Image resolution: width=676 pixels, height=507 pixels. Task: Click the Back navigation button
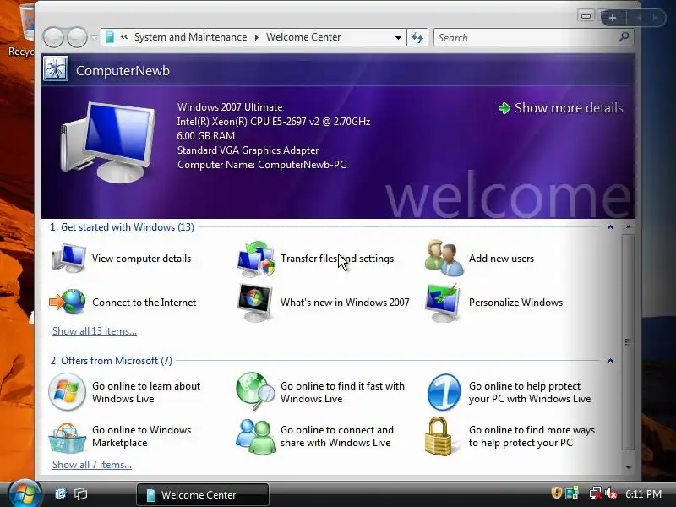tap(53, 37)
